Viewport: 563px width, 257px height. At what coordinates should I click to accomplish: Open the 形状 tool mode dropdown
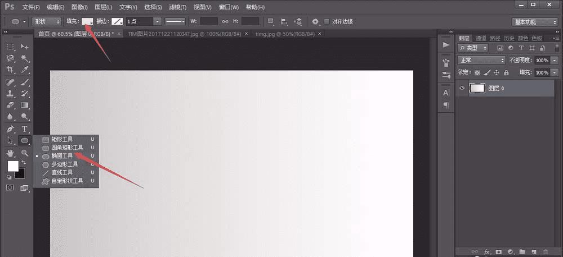[47, 21]
